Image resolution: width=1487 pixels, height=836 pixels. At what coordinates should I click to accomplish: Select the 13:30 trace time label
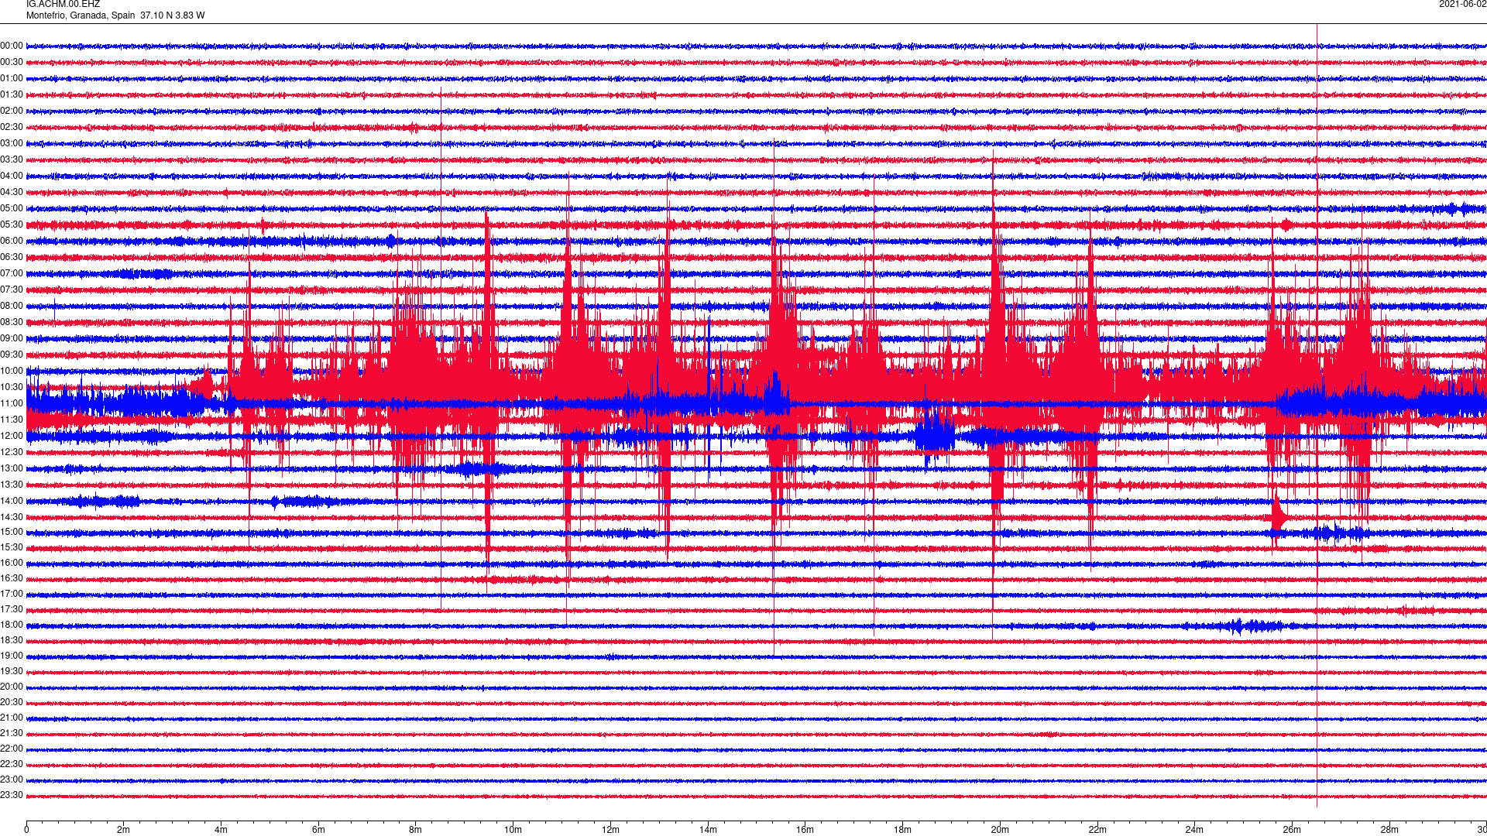pos(12,485)
